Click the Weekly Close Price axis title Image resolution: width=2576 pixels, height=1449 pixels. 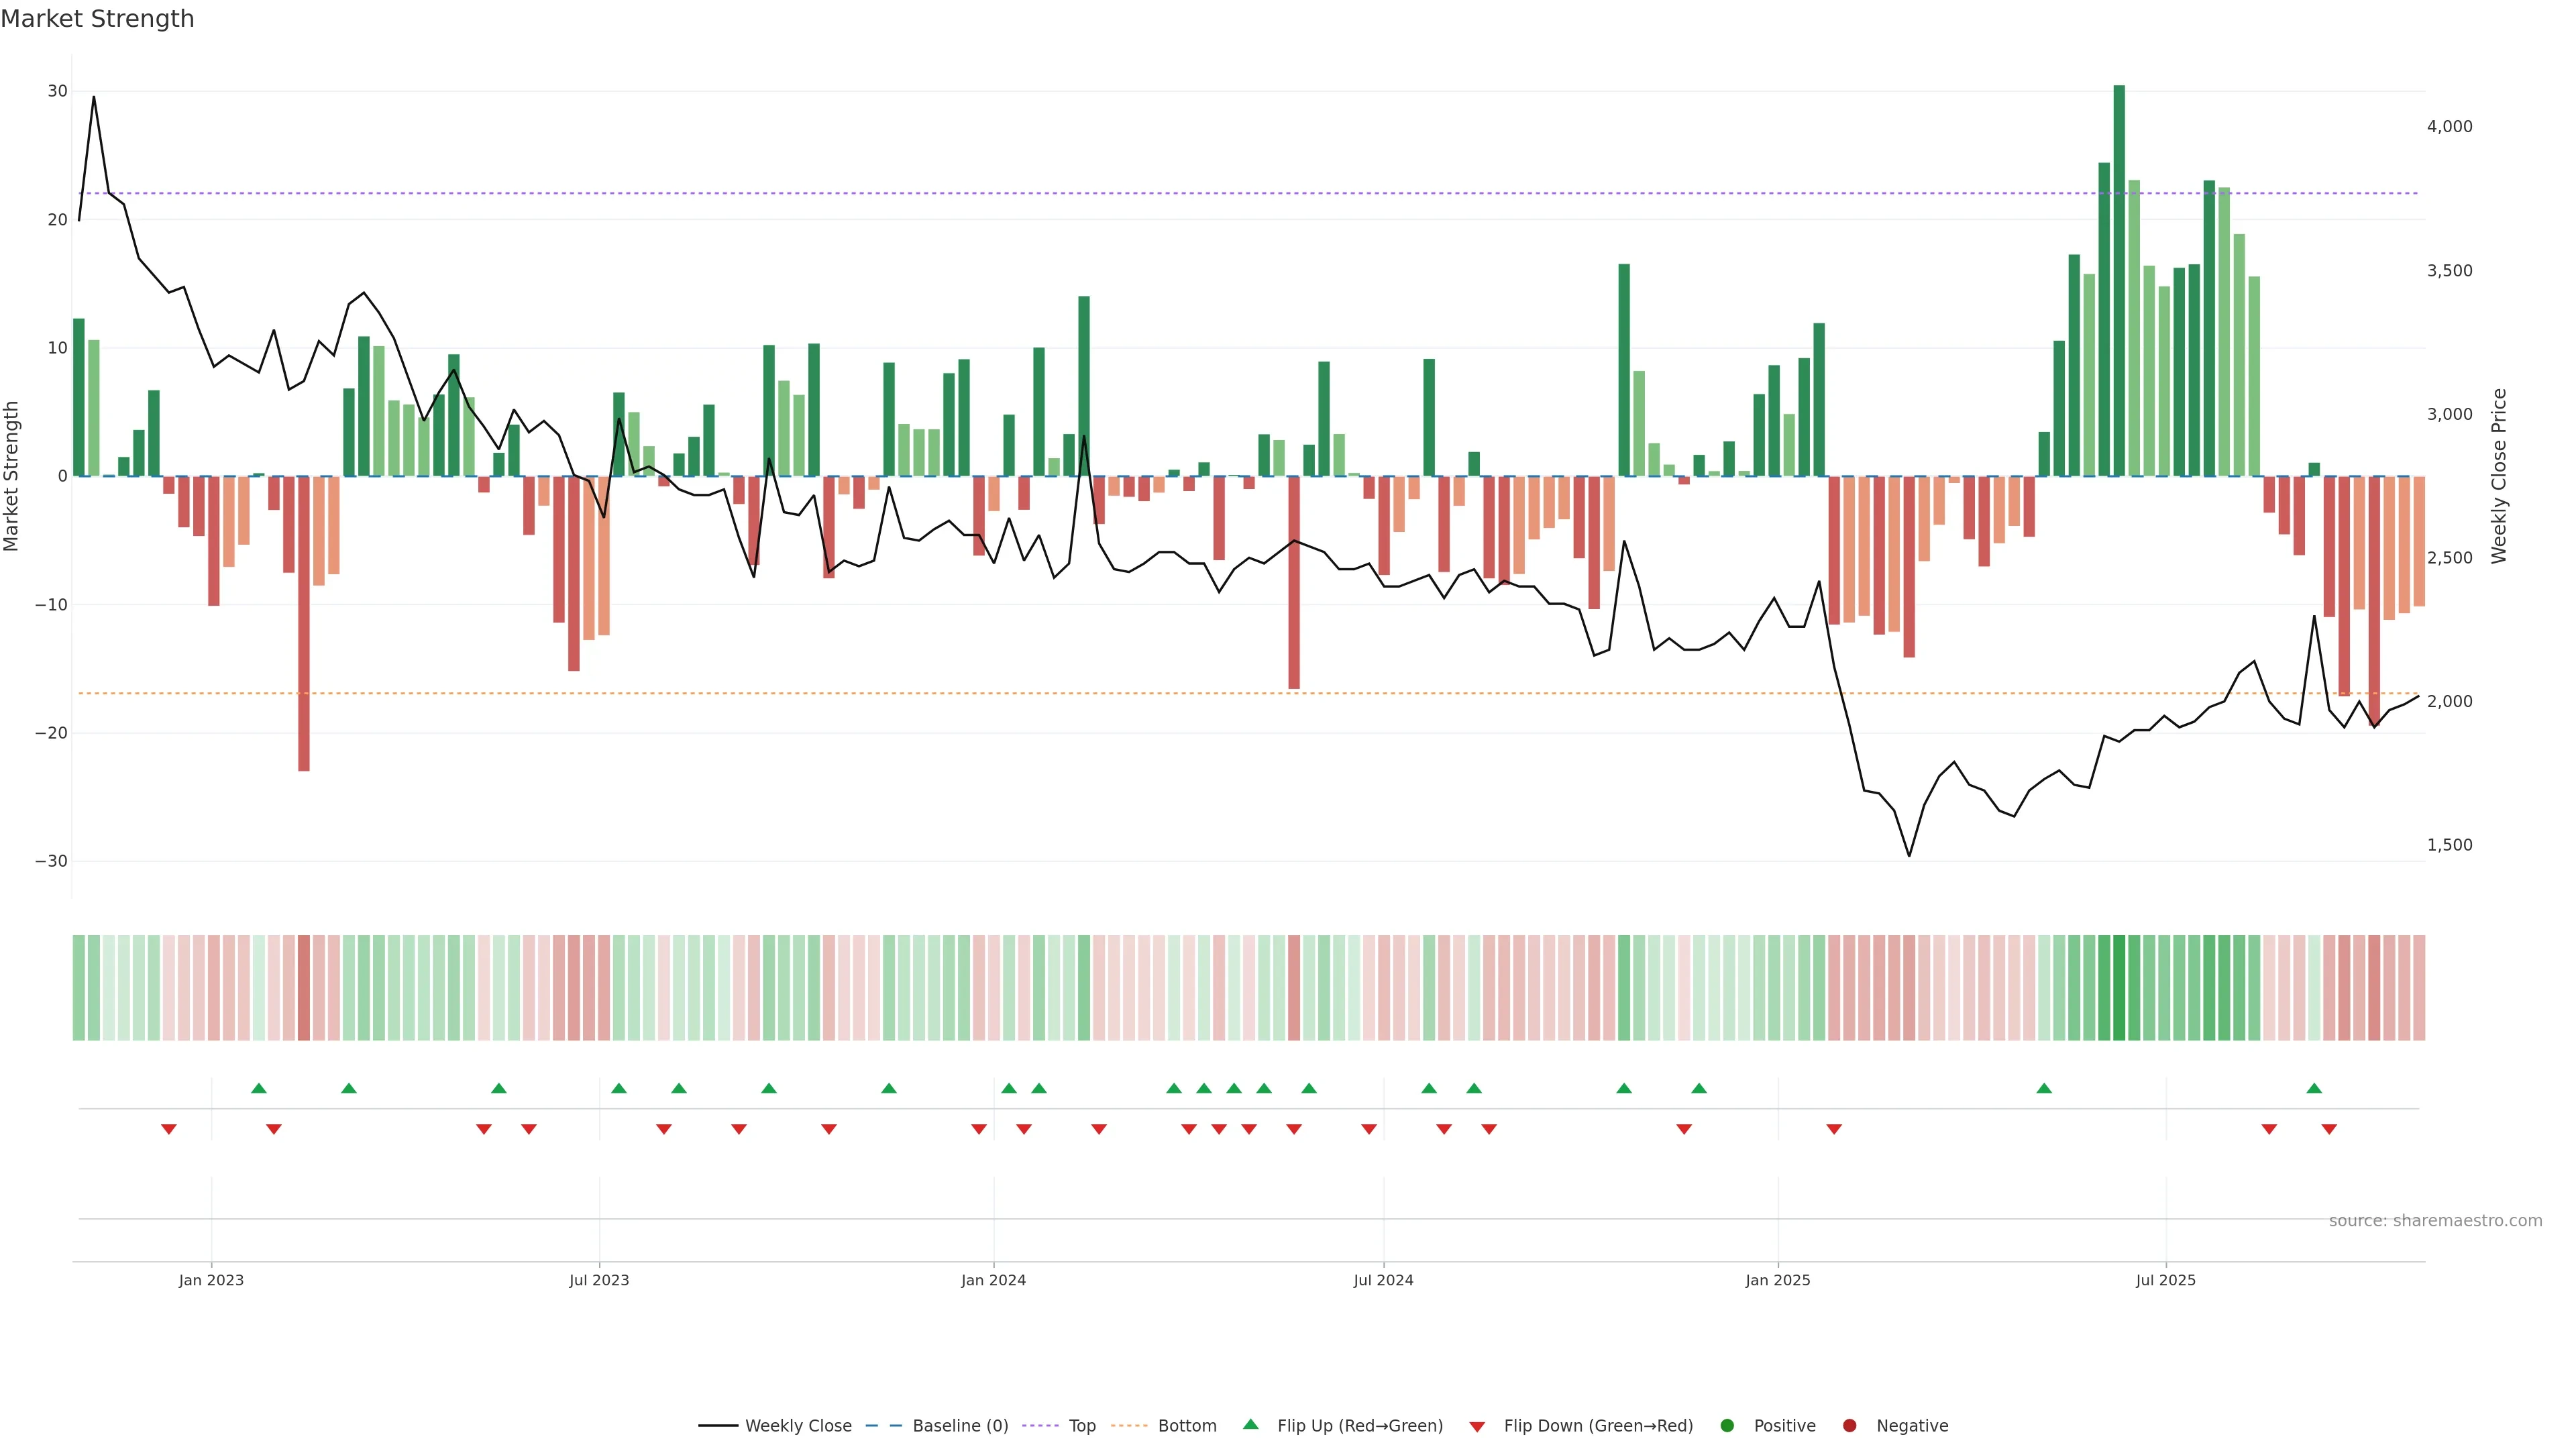pyautogui.click(x=2499, y=476)
